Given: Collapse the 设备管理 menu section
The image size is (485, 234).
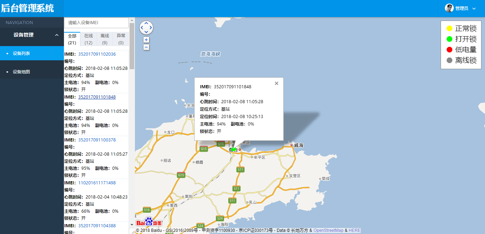Looking at the screenshot, I should 57,35.
